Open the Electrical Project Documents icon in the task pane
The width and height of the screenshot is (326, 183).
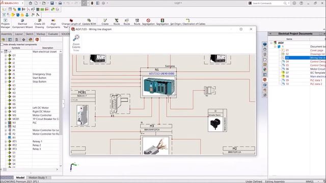pyautogui.click(x=265, y=80)
